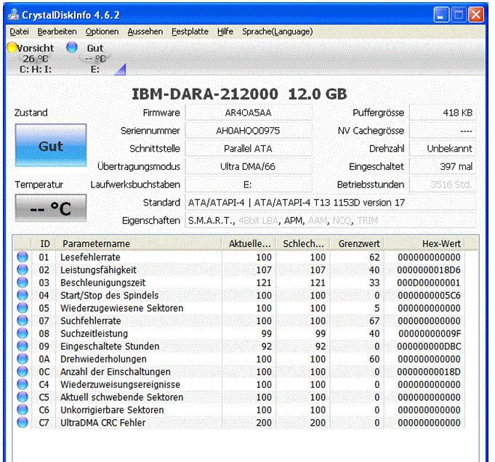Open the Datei menu
This screenshot has height=462, width=495.
[20, 32]
